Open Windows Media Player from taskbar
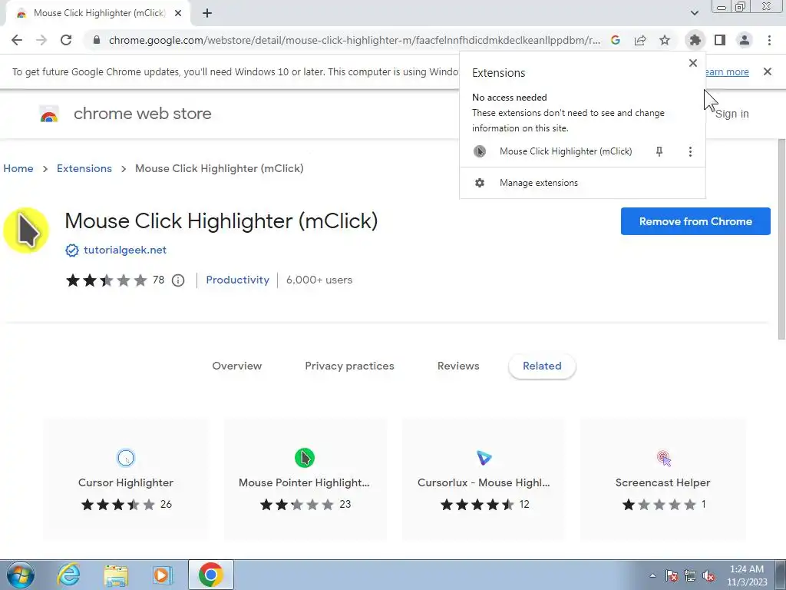 [x=163, y=575]
